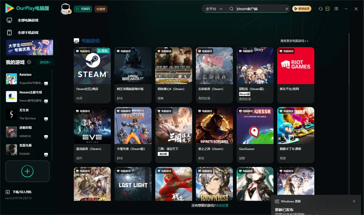The image size is (364, 215).
Task: Open the Lost Light game card
Action: (133, 184)
